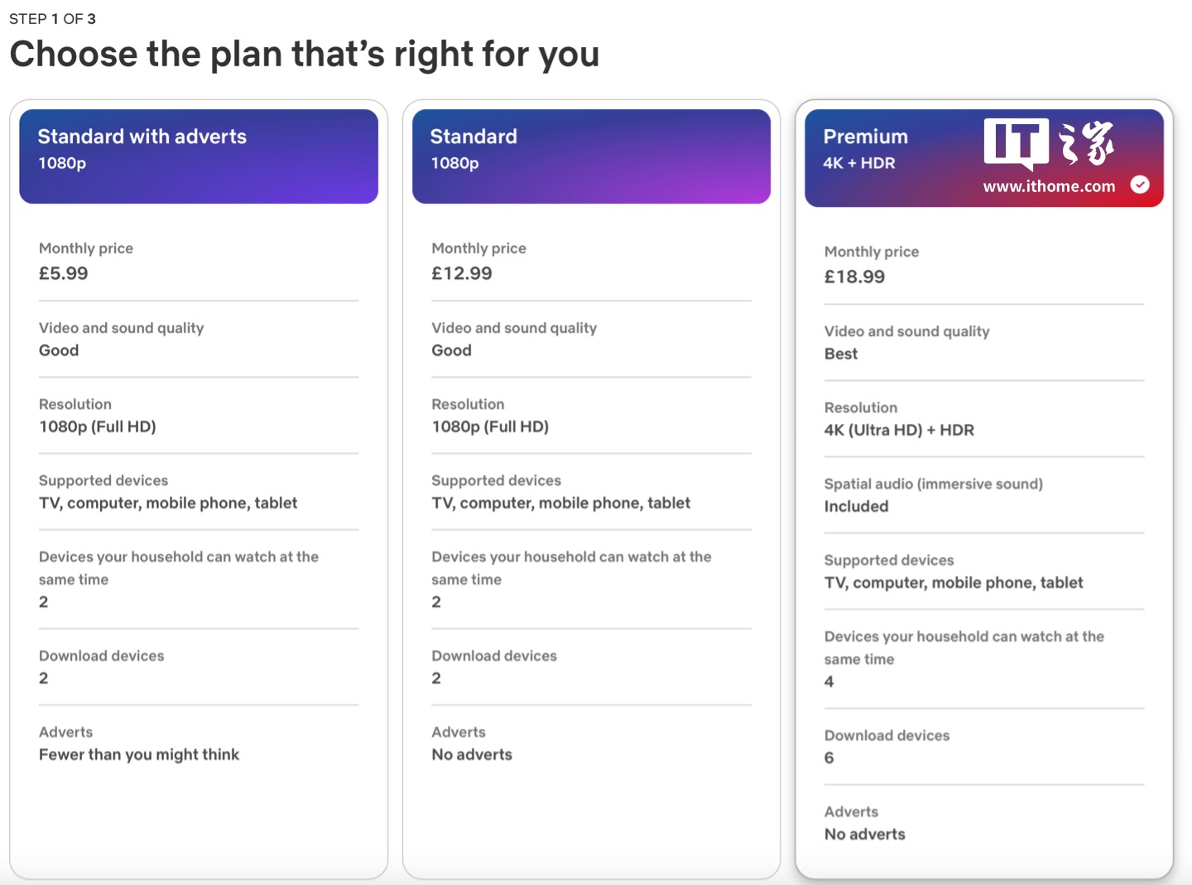The height and width of the screenshot is (885, 1192).
Task: Click 'Fewer than you might think' adverts text
Action: coord(139,754)
